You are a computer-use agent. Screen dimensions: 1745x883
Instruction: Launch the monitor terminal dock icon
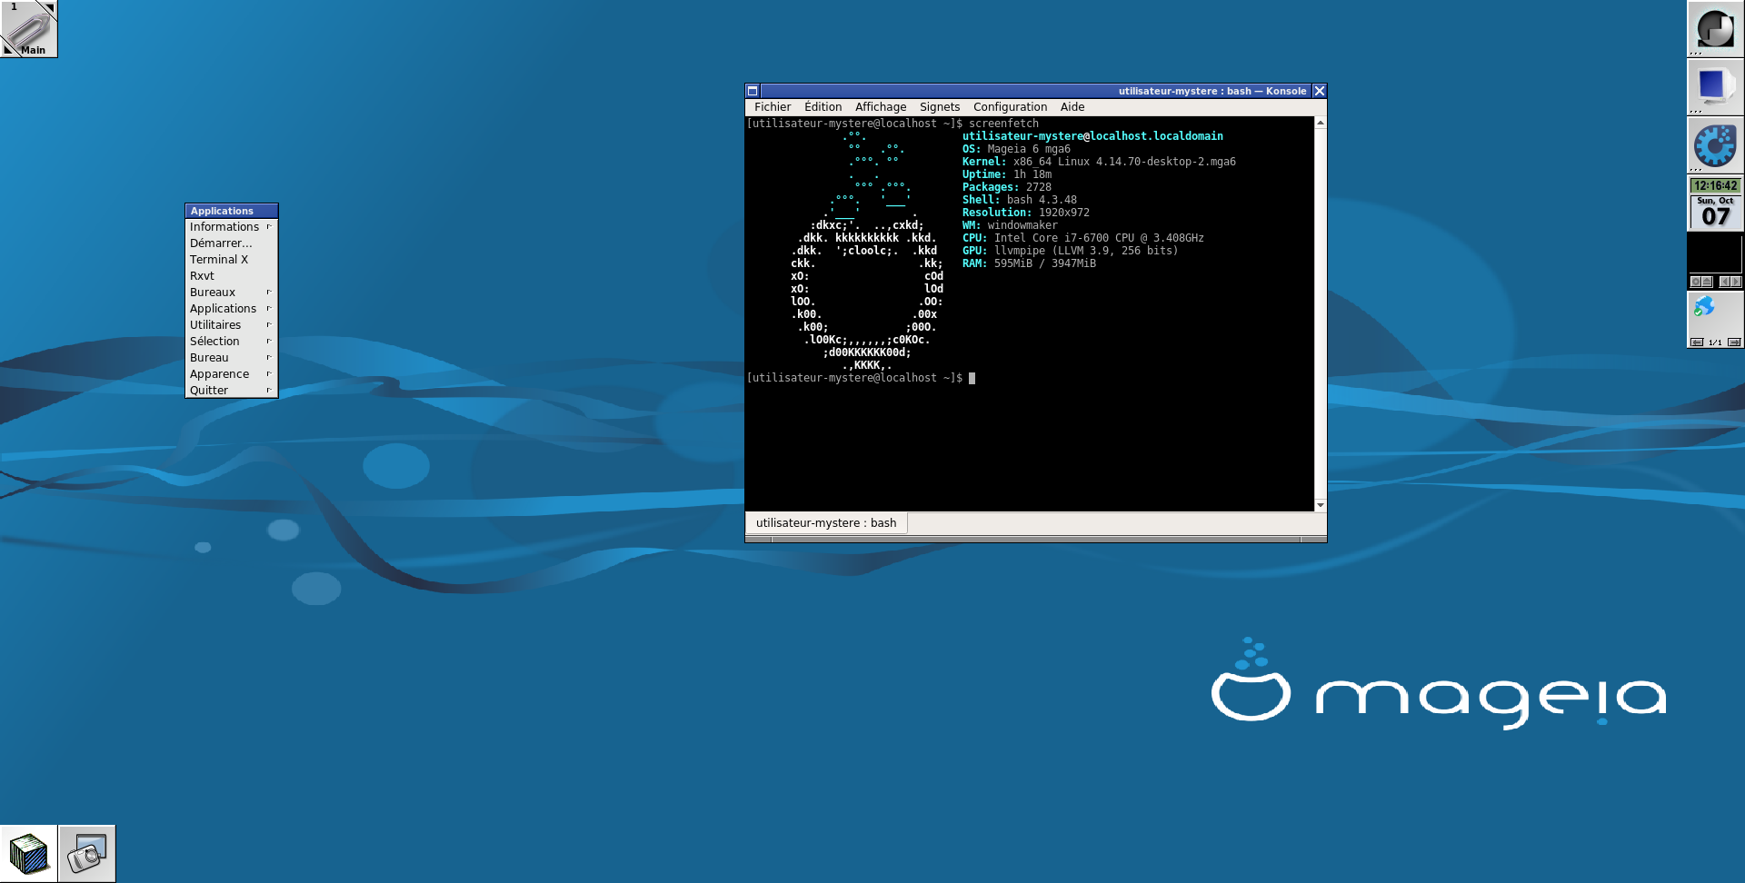(x=1715, y=87)
